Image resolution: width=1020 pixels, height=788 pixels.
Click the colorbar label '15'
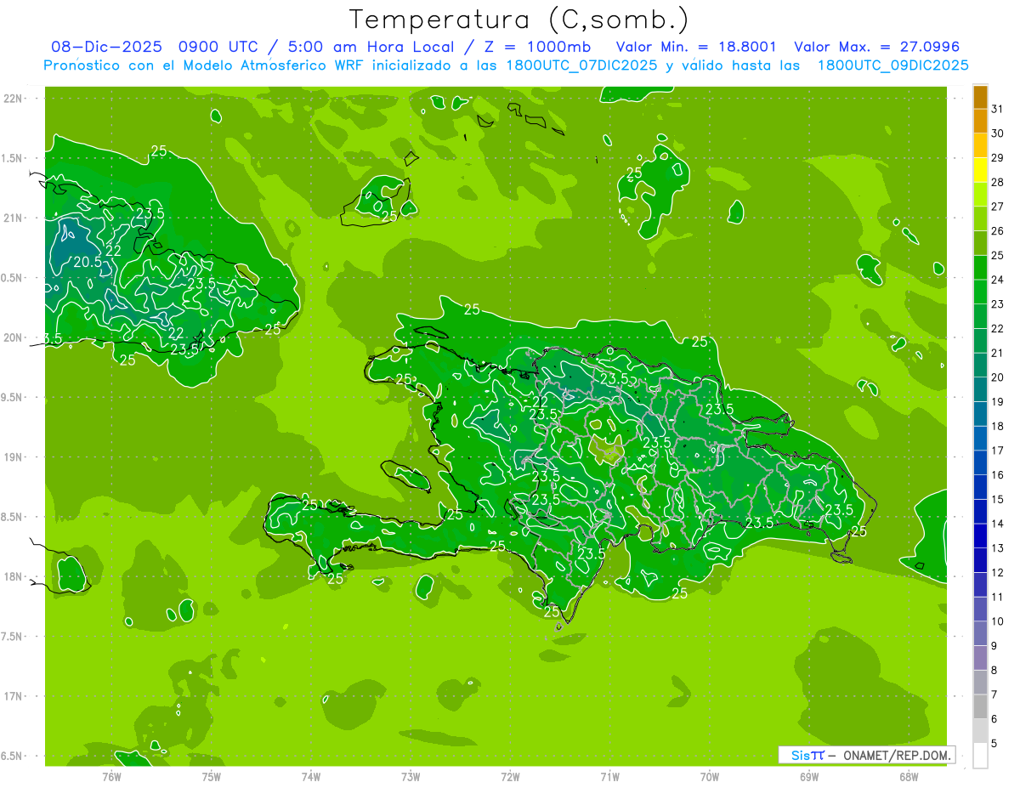click(998, 499)
